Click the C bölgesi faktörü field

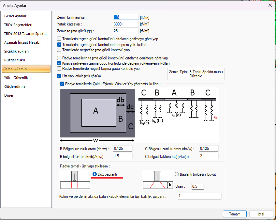click(209, 156)
